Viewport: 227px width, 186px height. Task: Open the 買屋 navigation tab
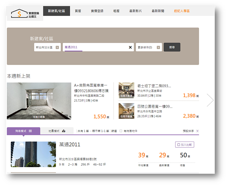coord(78,11)
